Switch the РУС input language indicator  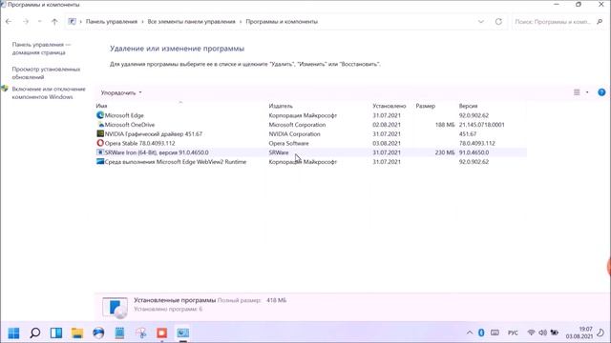click(x=513, y=333)
